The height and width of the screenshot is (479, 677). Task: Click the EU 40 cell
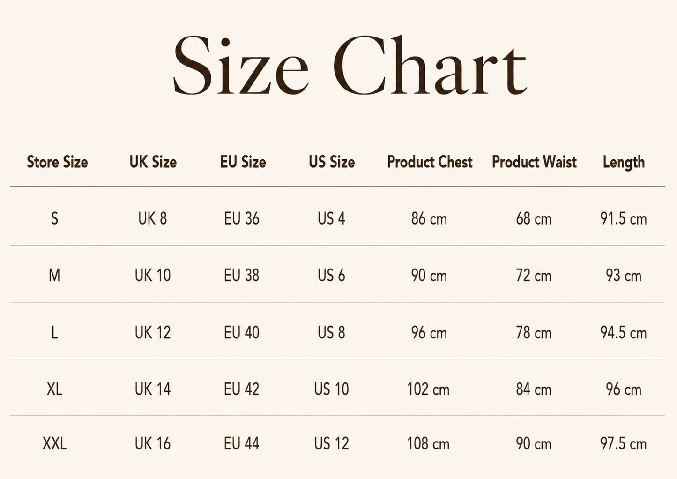[x=242, y=332]
